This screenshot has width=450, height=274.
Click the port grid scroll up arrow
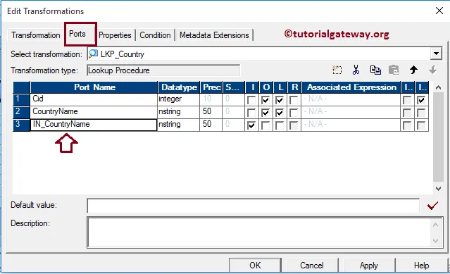[x=438, y=87]
